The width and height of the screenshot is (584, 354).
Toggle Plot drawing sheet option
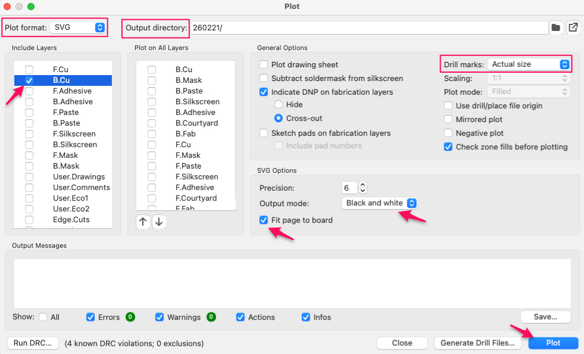[x=264, y=65]
